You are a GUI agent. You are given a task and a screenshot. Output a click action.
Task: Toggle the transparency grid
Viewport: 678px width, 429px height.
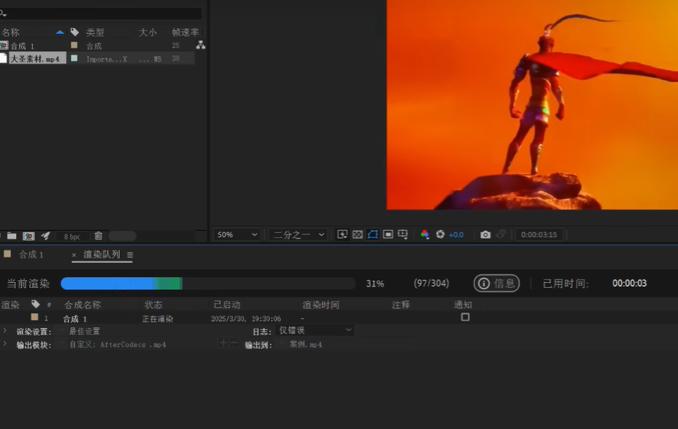tap(357, 234)
